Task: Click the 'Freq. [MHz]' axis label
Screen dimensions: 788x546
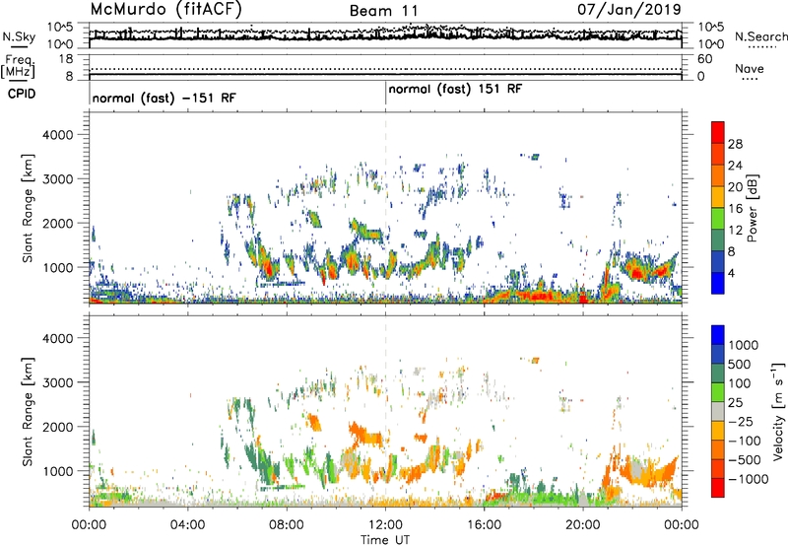Action: [x=18, y=67]
